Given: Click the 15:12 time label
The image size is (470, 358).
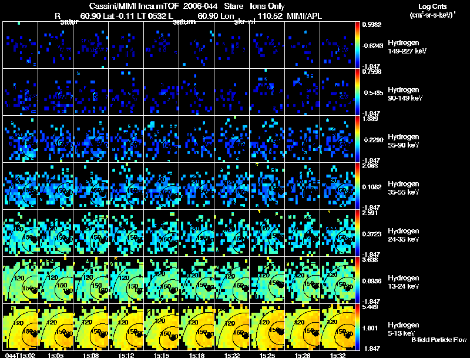Looking at the screenshot, I should click(126, 355).
